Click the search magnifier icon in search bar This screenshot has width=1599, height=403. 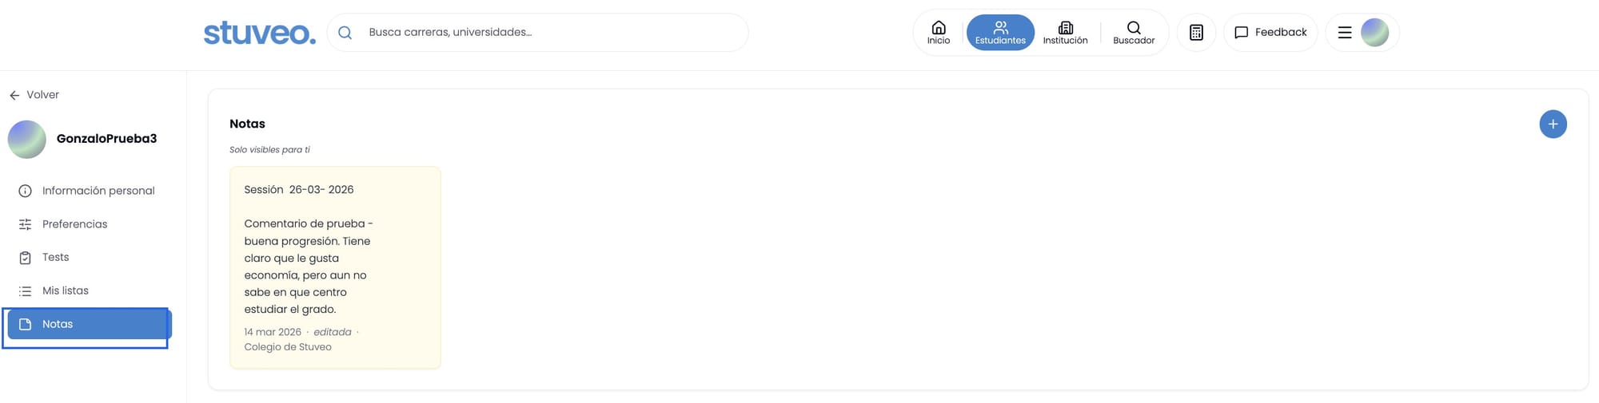pos(345,33)
